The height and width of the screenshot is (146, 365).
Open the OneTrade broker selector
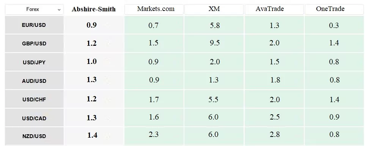click(x=334, y=9)
